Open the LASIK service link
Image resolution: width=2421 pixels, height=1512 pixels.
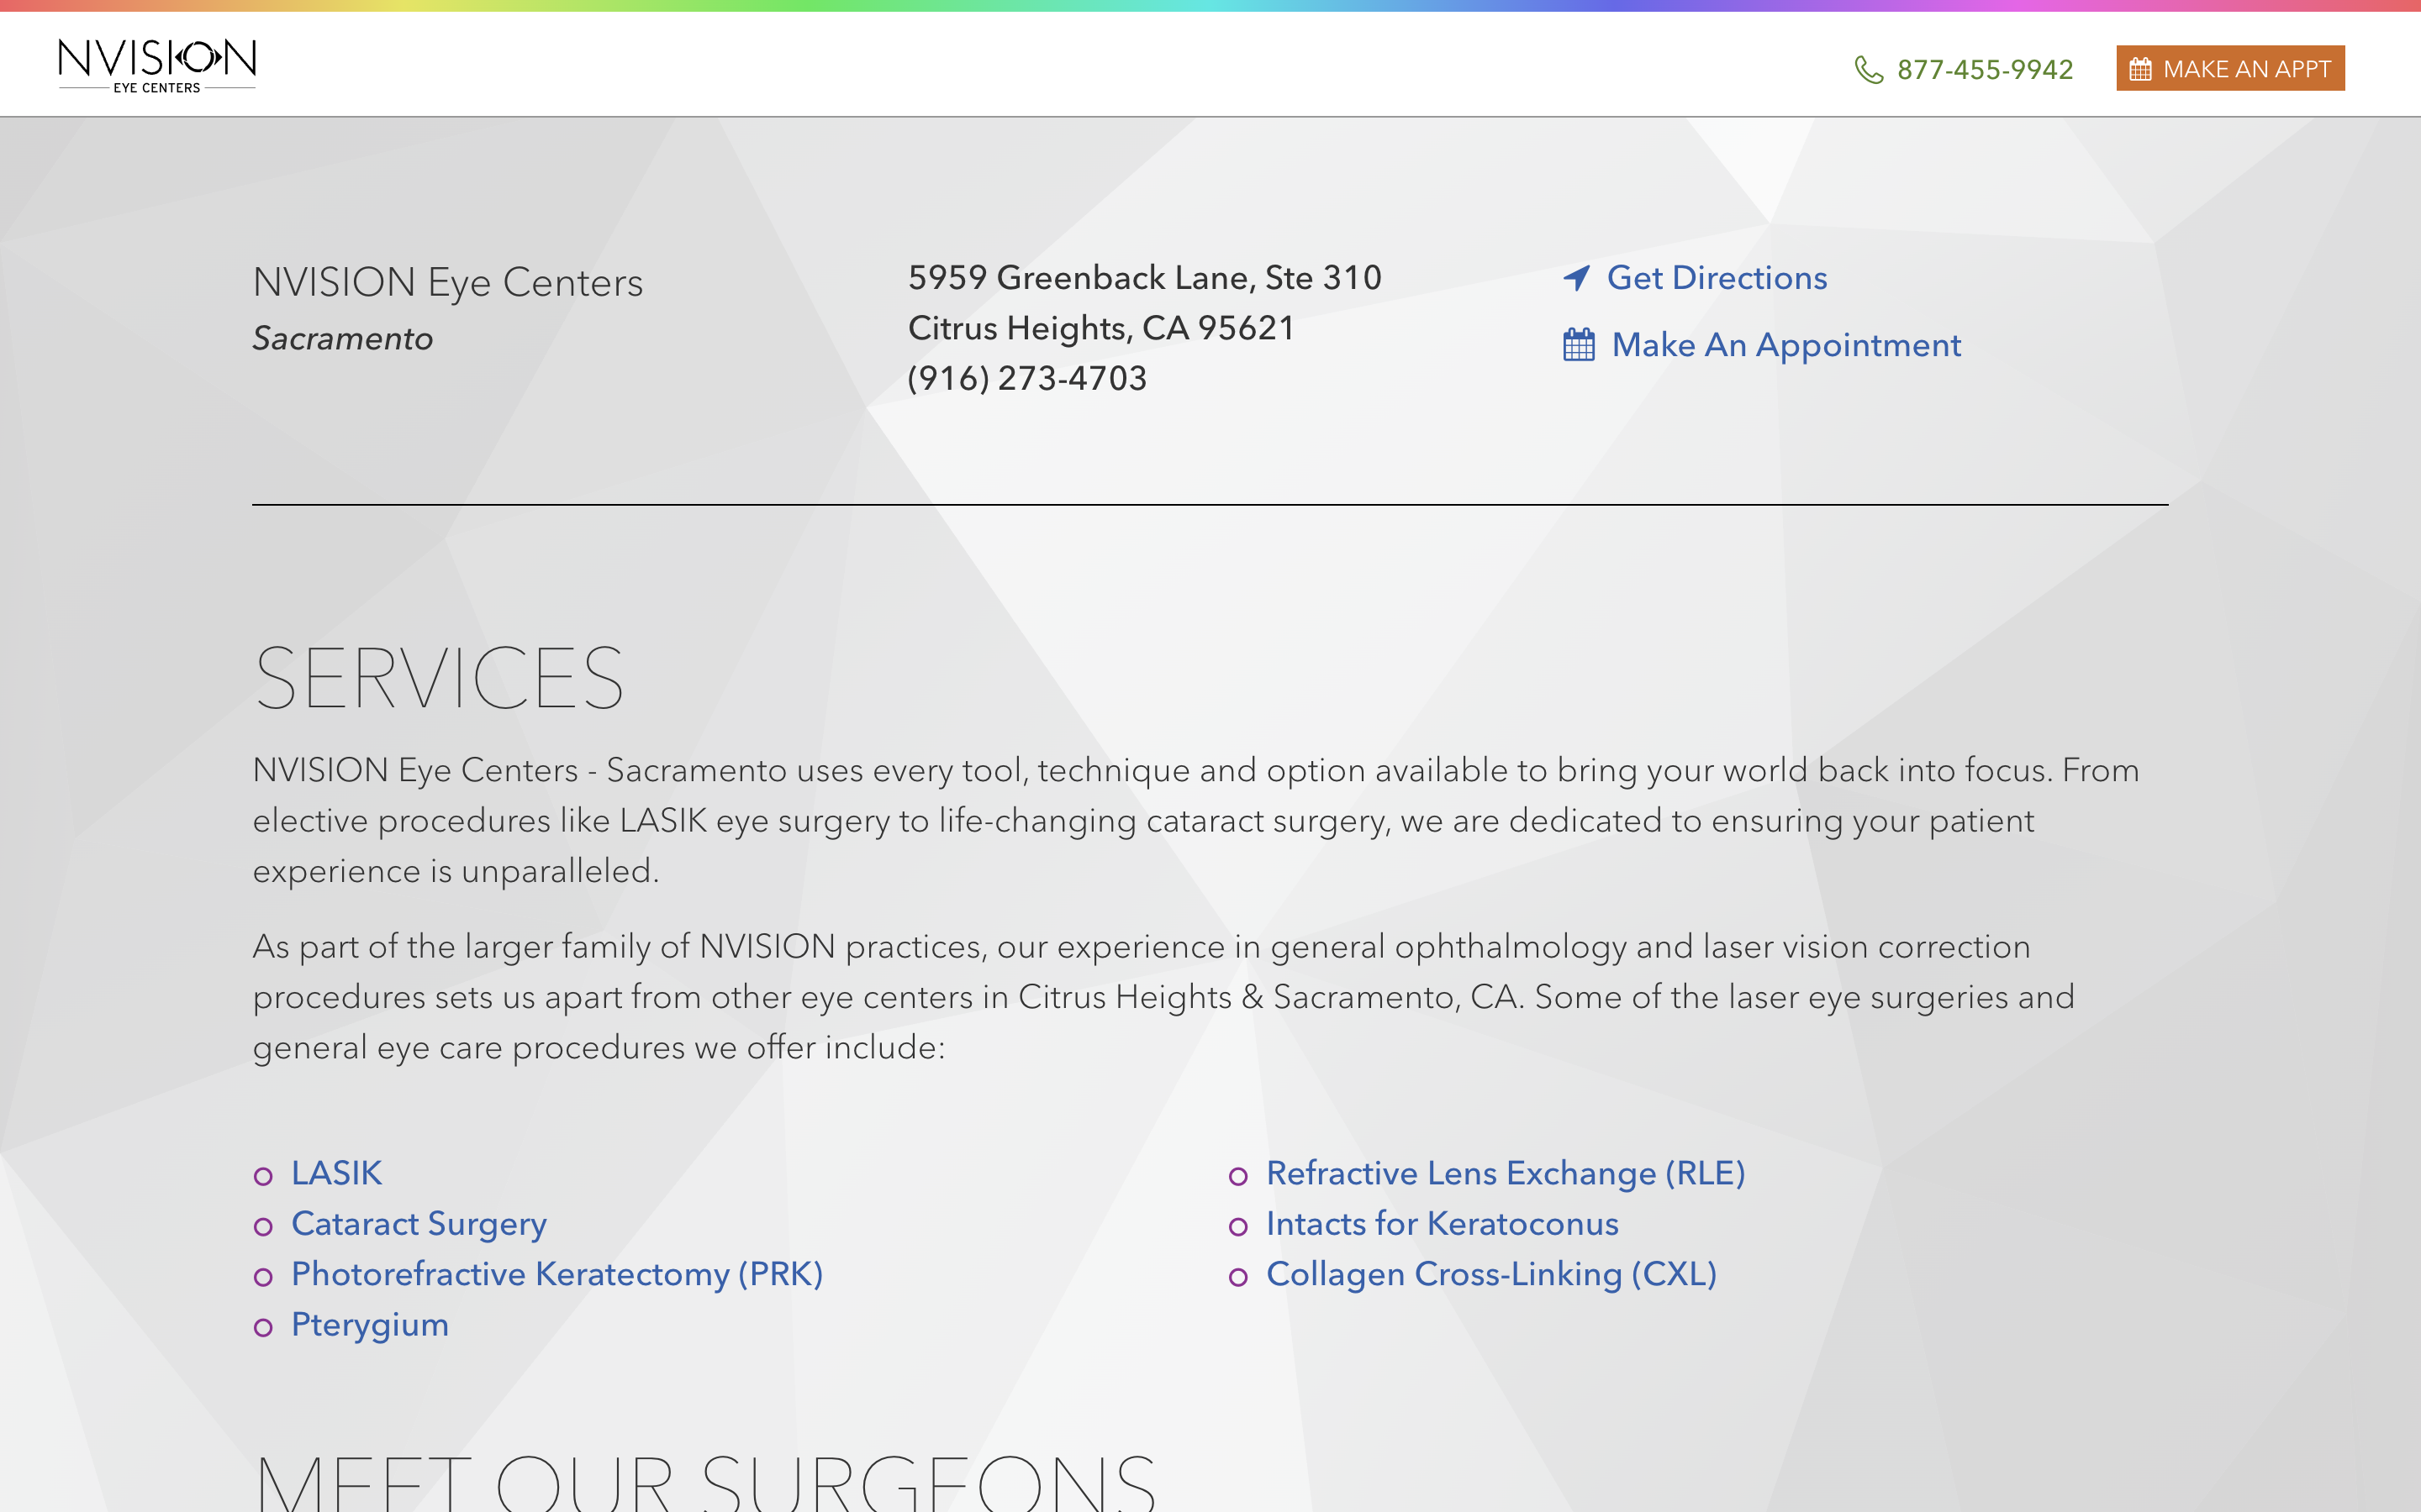coord(336,1173)
